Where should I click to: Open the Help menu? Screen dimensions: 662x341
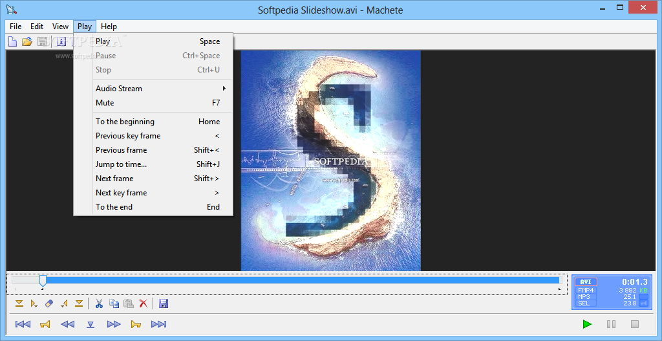109,26
